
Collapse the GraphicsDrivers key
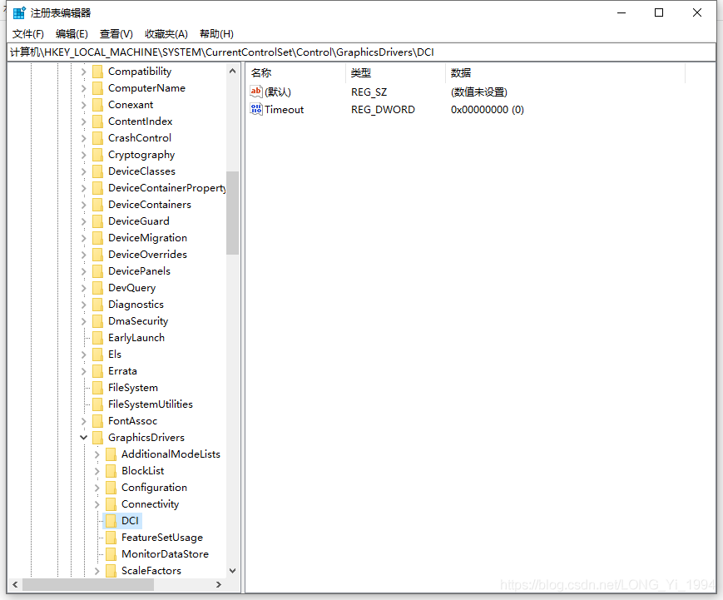pyautogui.click(x=83, y=437)
